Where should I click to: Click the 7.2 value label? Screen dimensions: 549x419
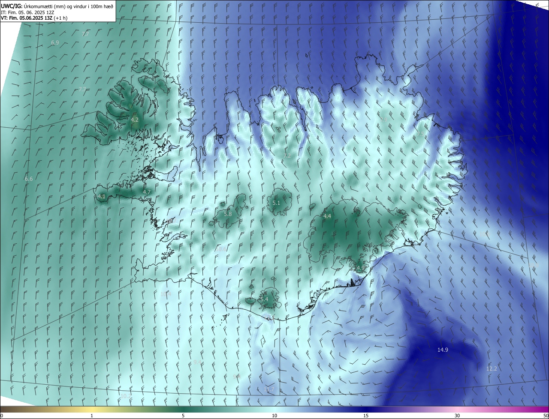[287, 156]
